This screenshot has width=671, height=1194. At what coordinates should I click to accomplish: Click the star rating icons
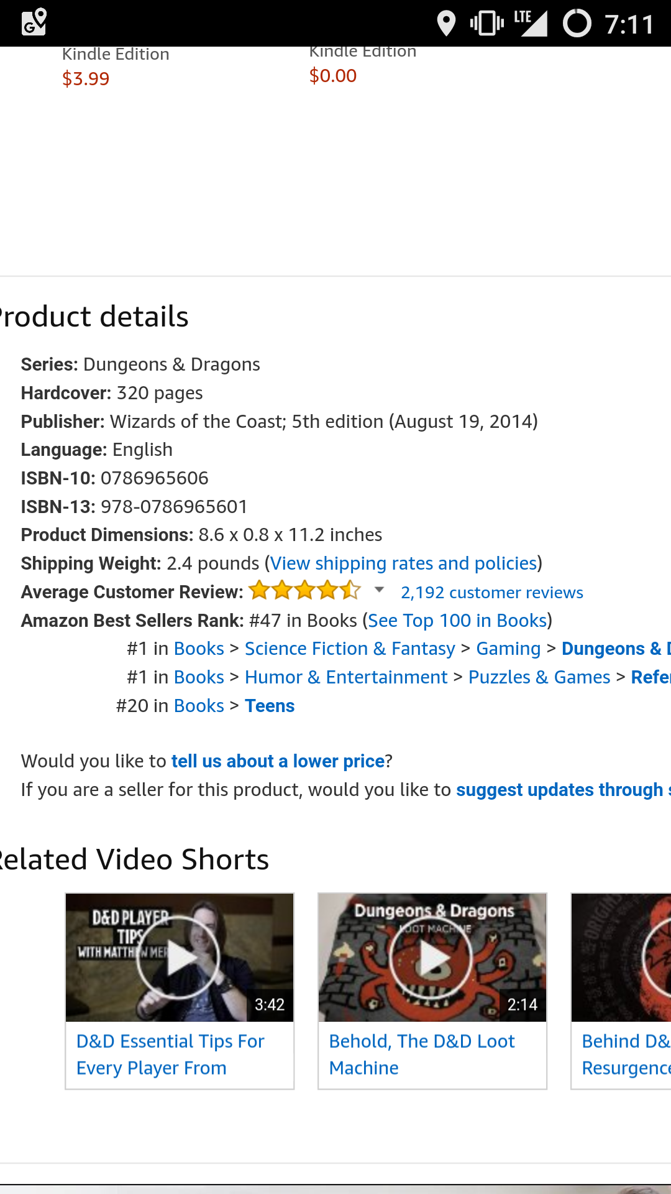304,590
